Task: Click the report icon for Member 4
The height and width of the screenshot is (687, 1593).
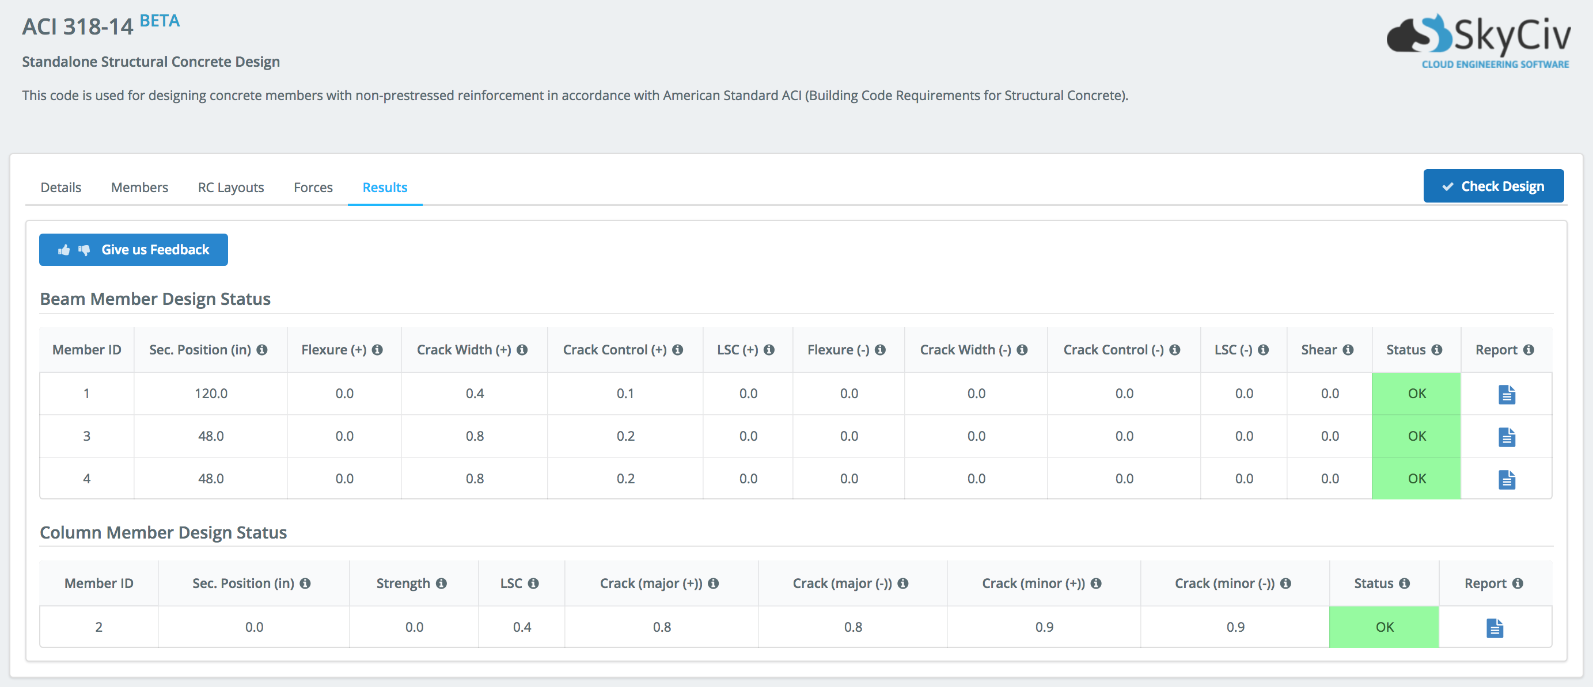Action: pos(1508,478)
